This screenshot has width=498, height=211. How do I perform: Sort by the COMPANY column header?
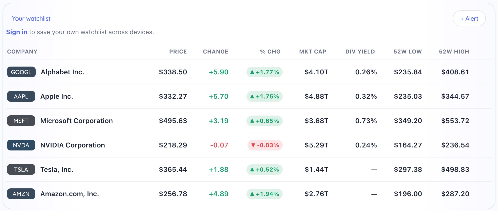click(x=22, y=52)
